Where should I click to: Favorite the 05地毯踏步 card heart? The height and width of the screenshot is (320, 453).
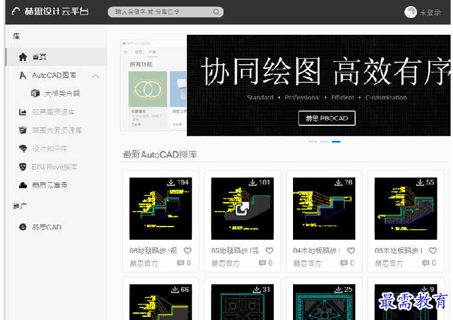tap(269, 250)
